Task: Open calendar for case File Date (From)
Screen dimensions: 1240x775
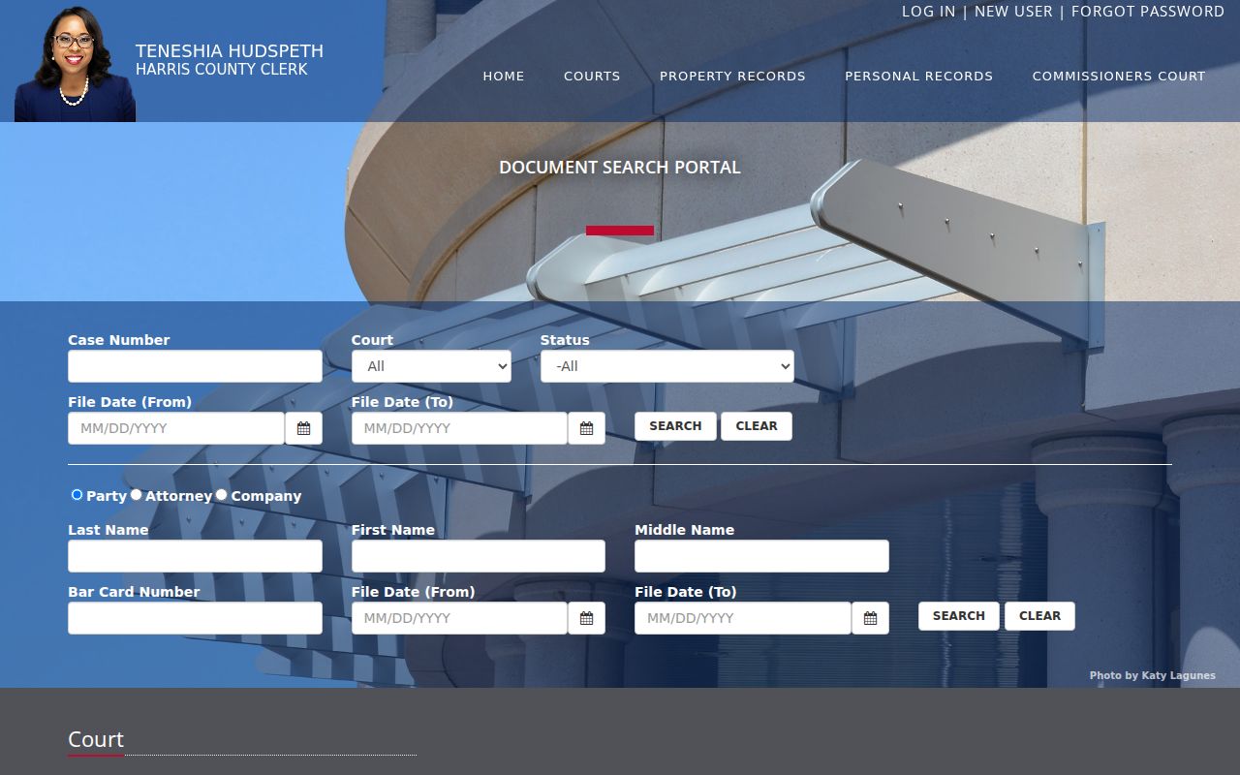Action: tap(303, 428)
